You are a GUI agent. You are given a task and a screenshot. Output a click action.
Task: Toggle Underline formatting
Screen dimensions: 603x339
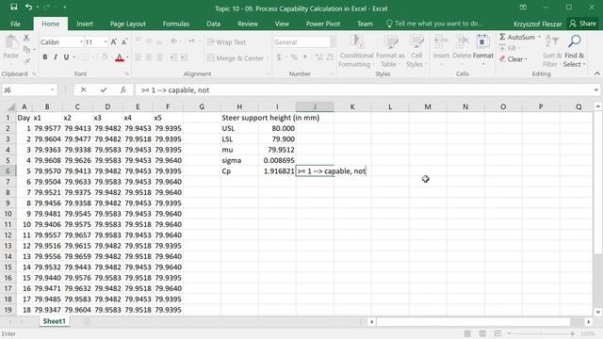click(x=66, y=57)
